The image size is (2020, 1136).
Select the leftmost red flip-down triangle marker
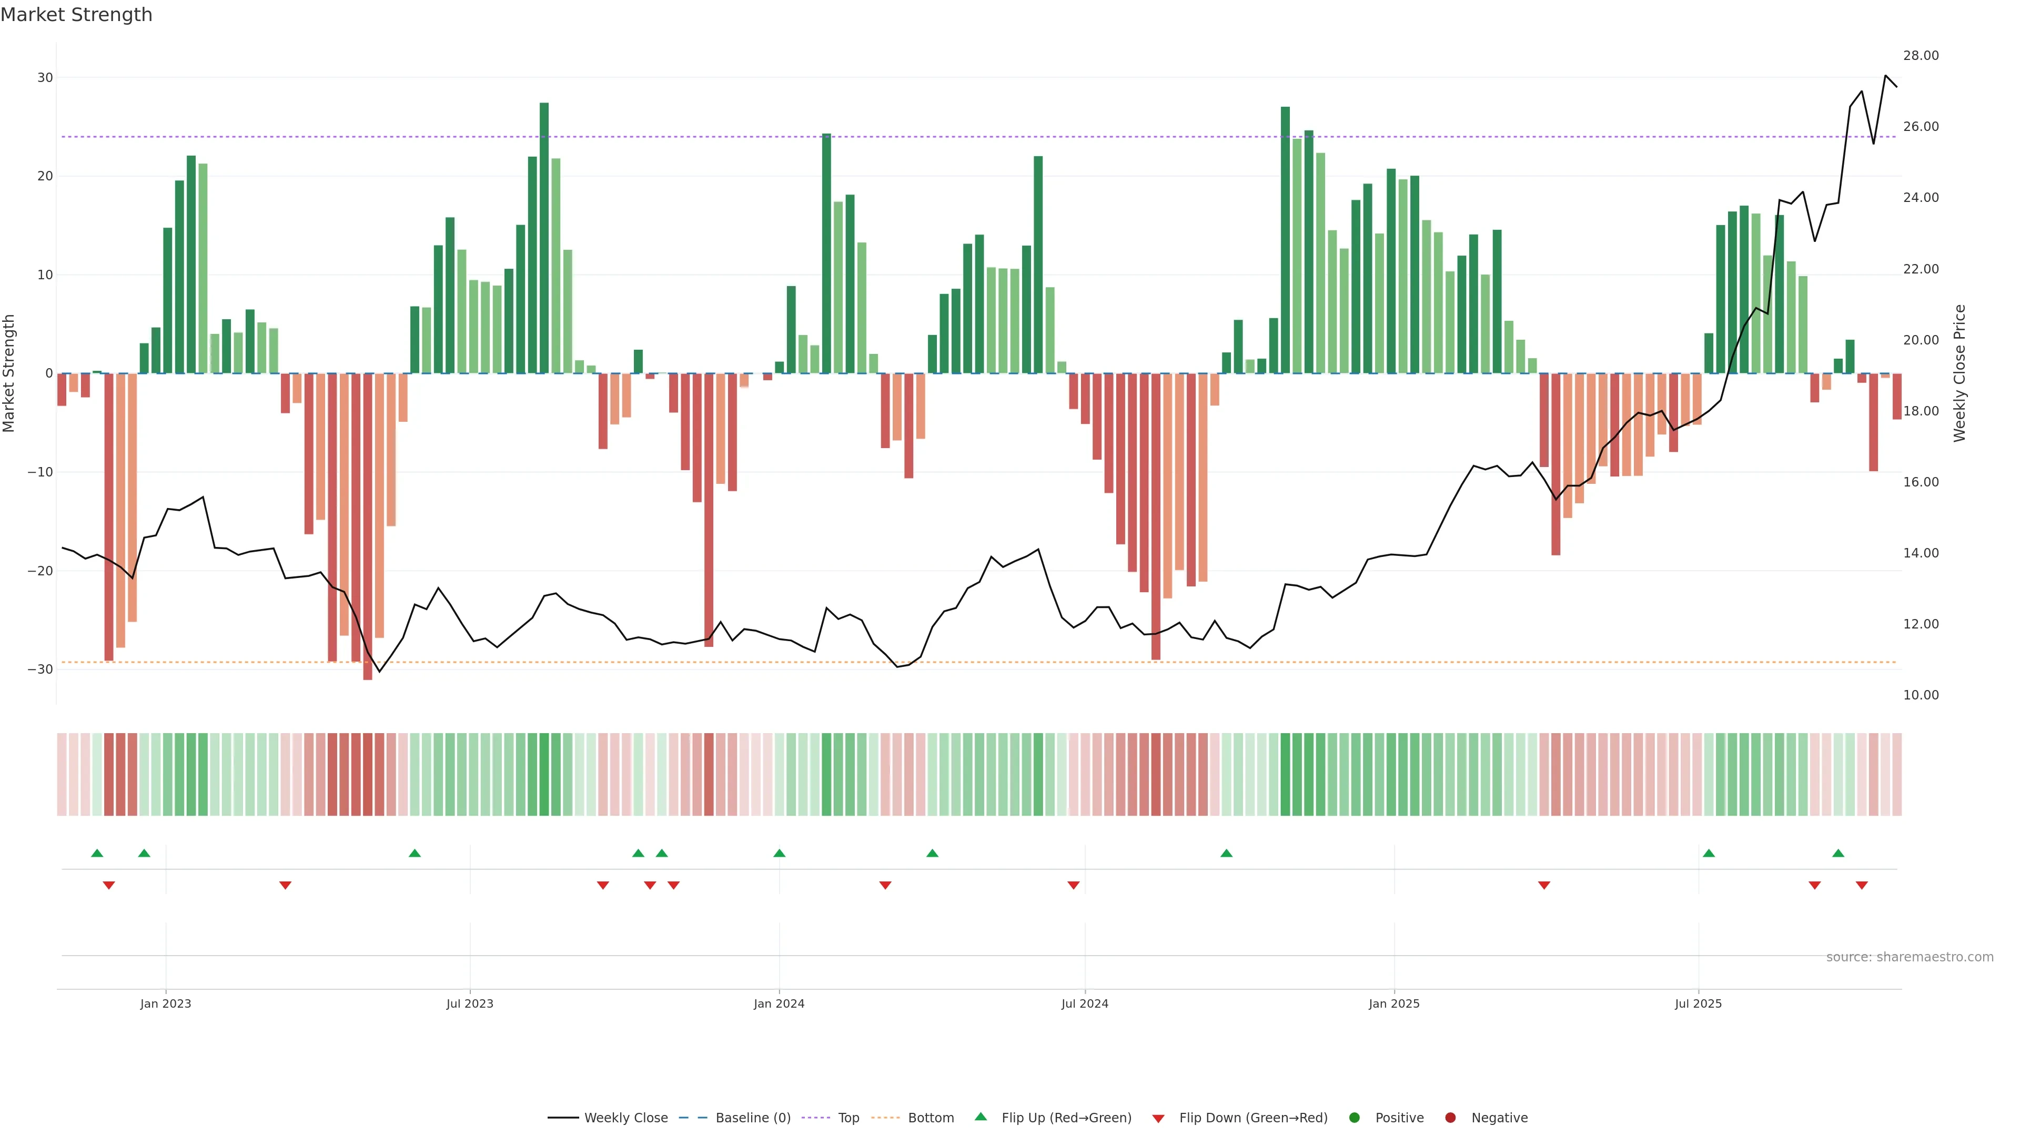[x=109, y=885]
